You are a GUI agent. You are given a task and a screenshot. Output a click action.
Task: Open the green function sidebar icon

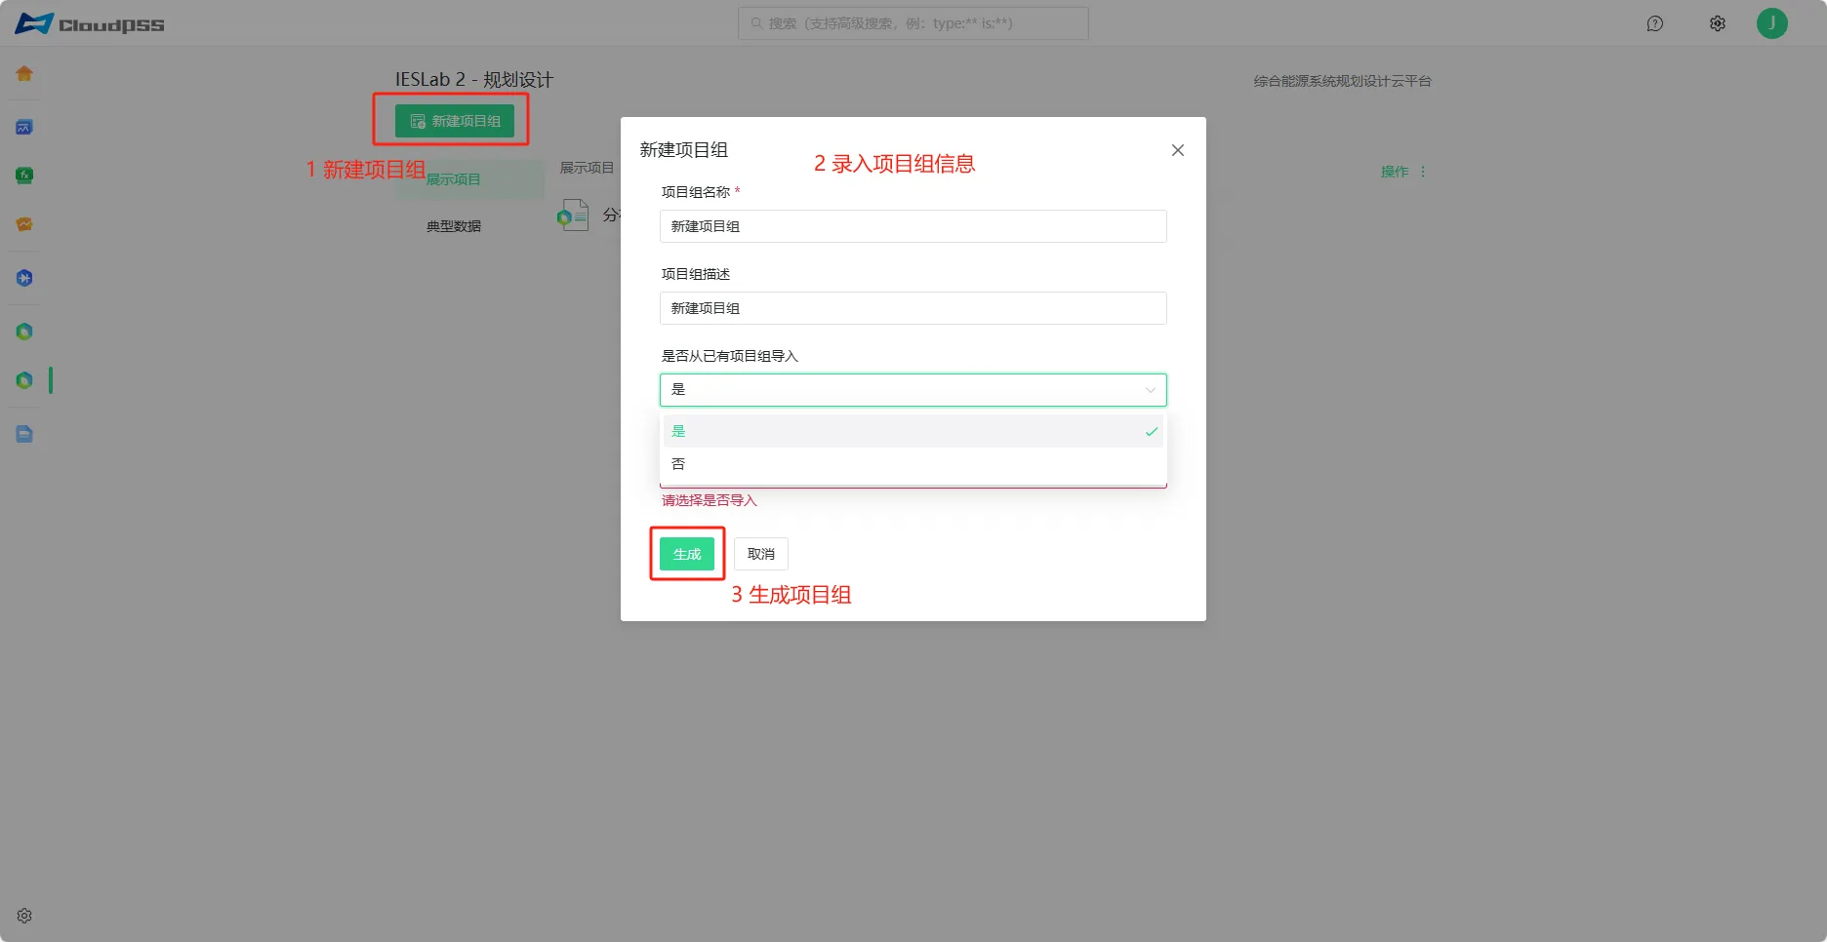[x=24, y=176]
